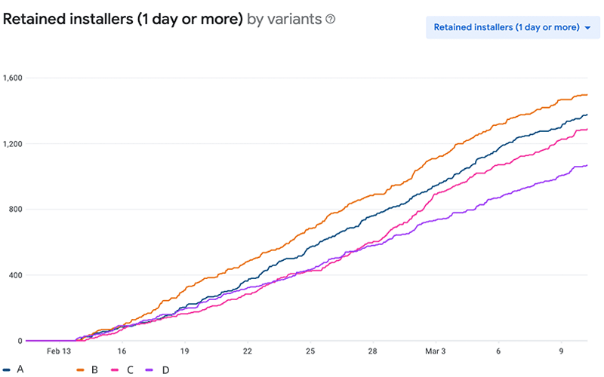Toggle the legend label B

(94, 369)
